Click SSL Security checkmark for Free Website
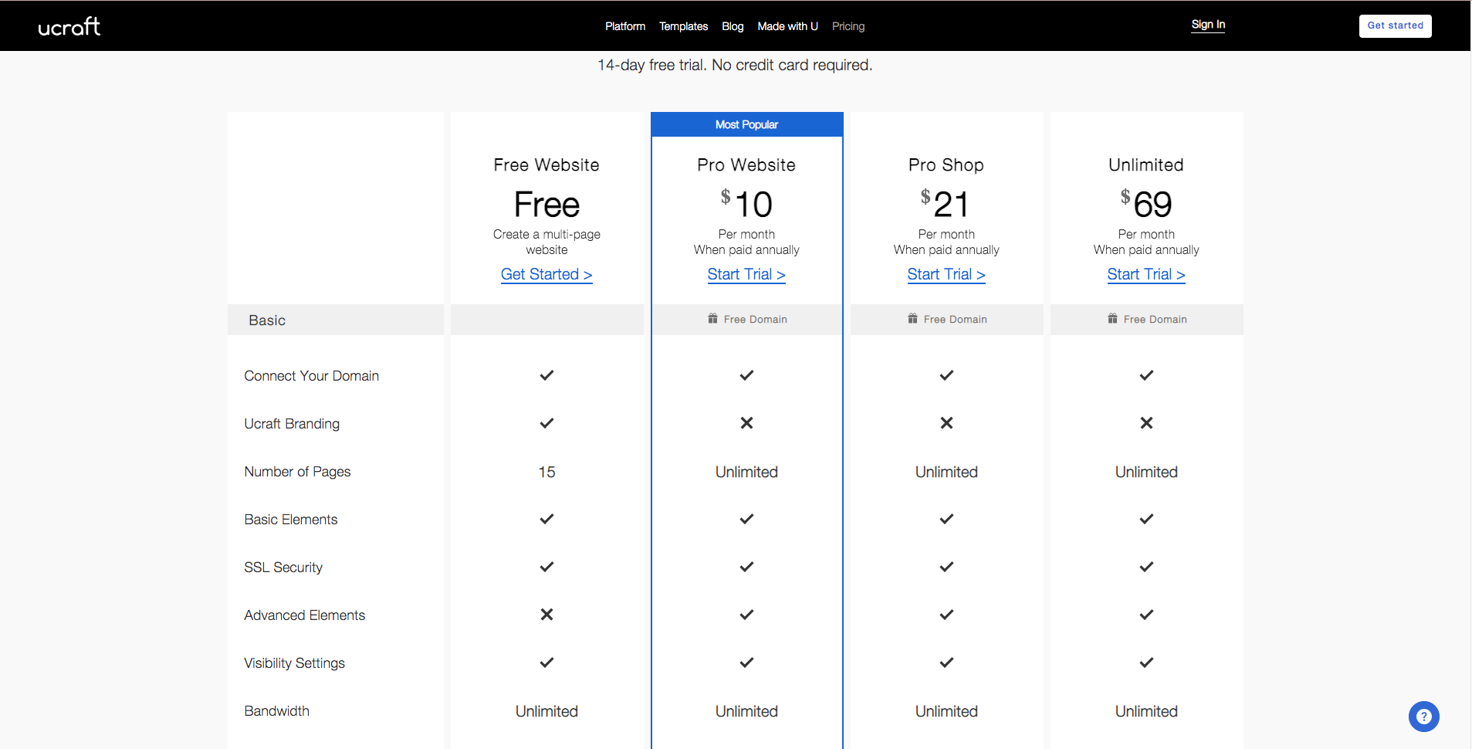The width and height of the screenshot is (1472, 749). (x=547, y=567)
